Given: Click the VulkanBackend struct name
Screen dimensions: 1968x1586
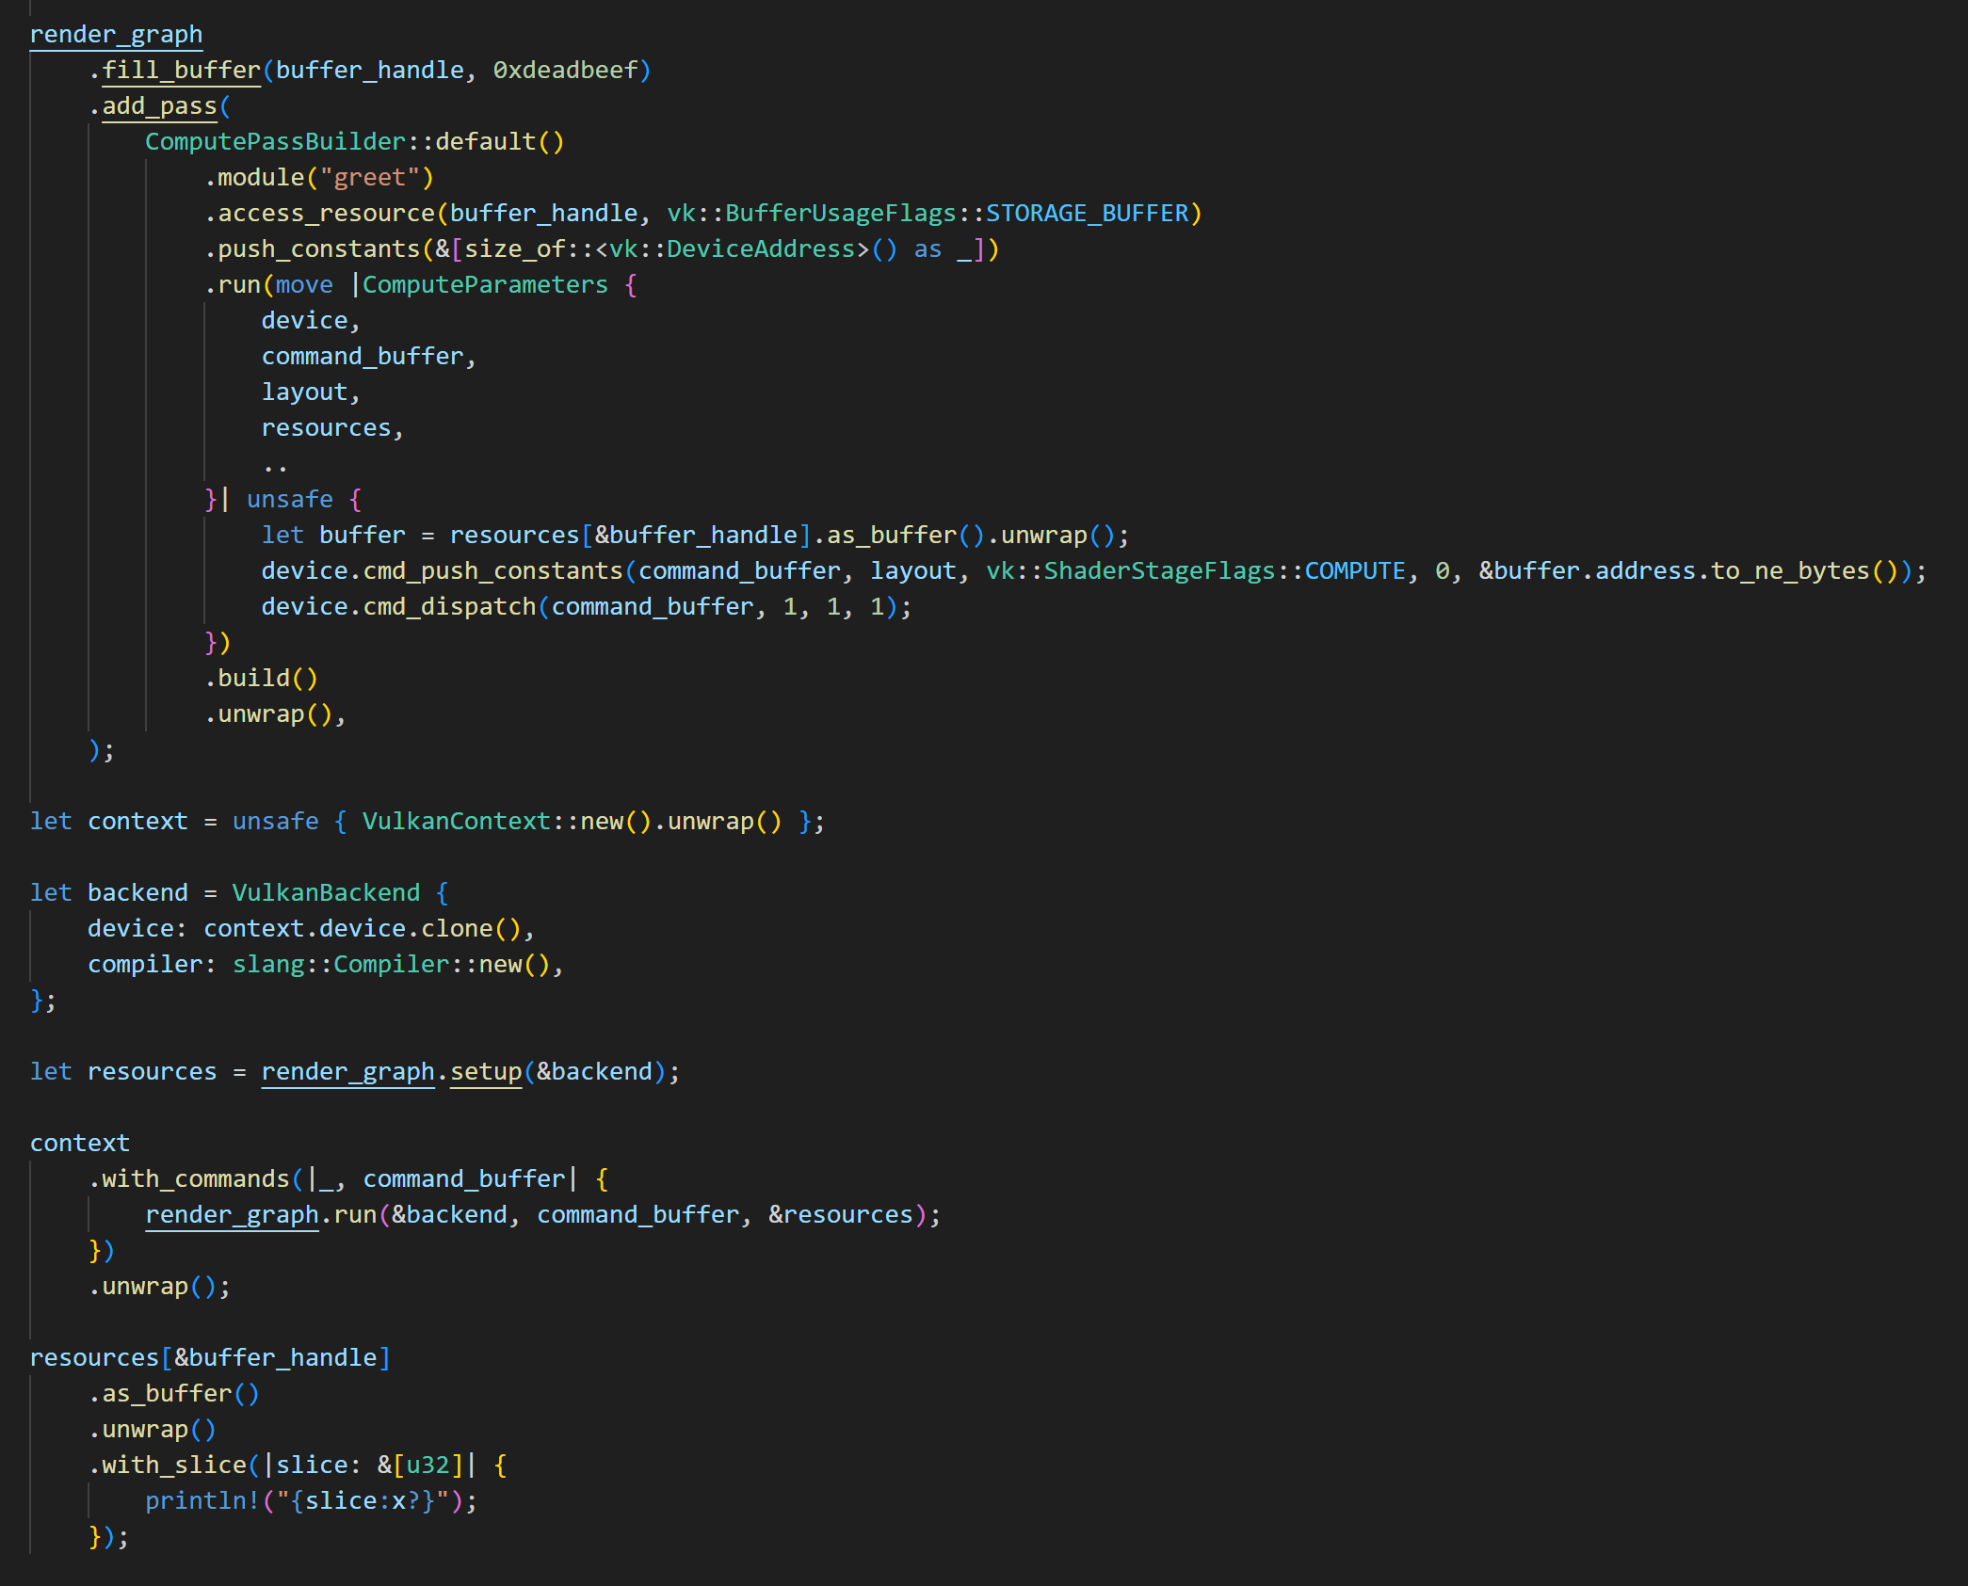Looking at the screenshot, I should [x=326, y=893].
